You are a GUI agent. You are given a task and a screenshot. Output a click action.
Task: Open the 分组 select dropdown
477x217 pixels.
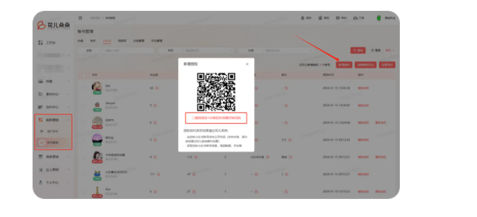coord(288,50)
